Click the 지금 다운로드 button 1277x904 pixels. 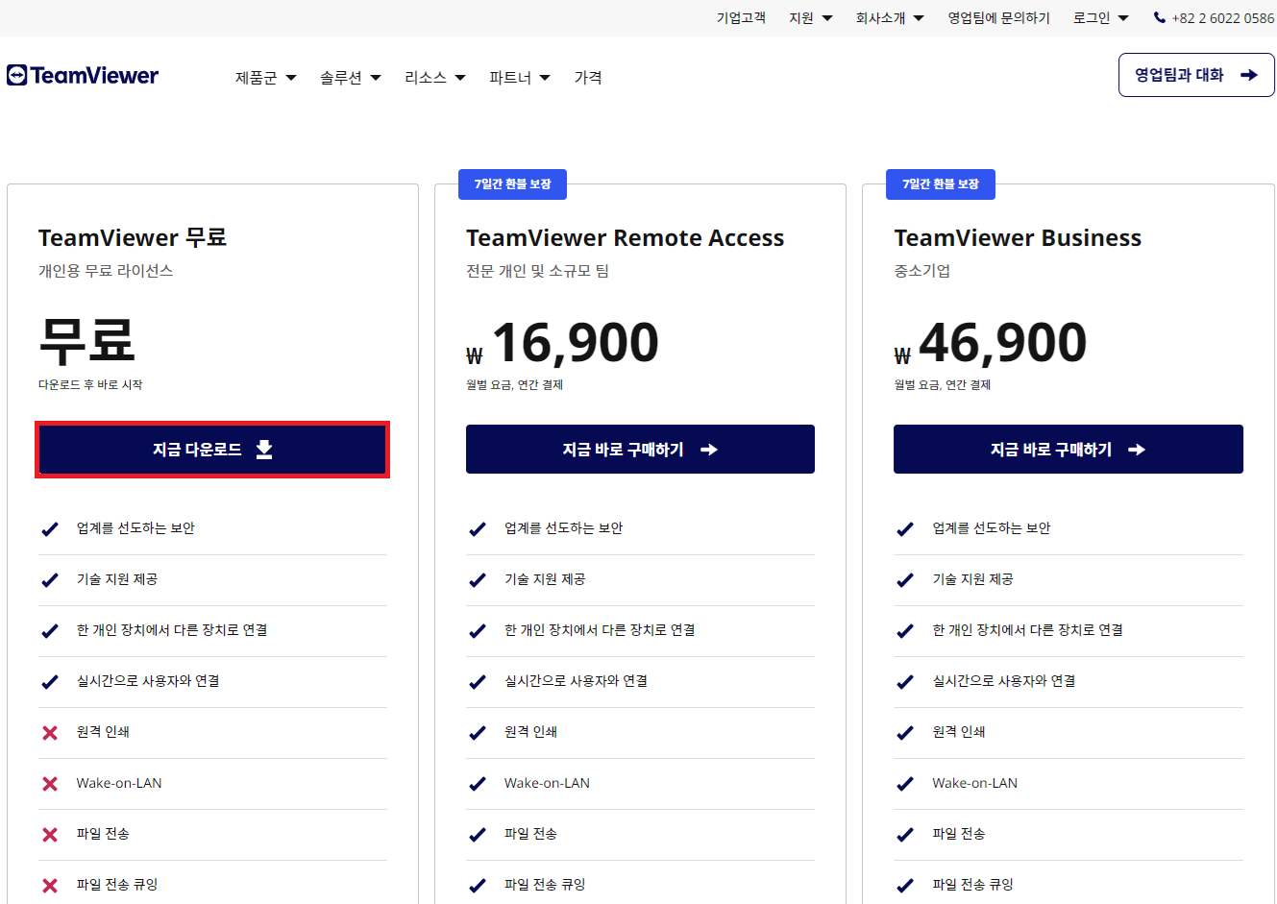point(212,450)
